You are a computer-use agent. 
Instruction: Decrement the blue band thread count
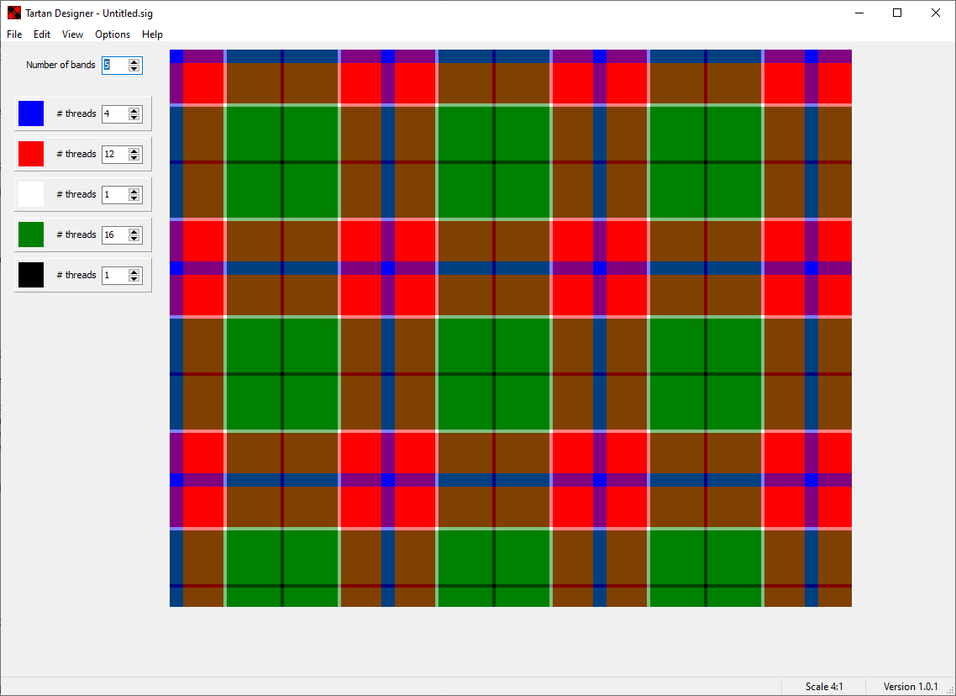point(134,117)
